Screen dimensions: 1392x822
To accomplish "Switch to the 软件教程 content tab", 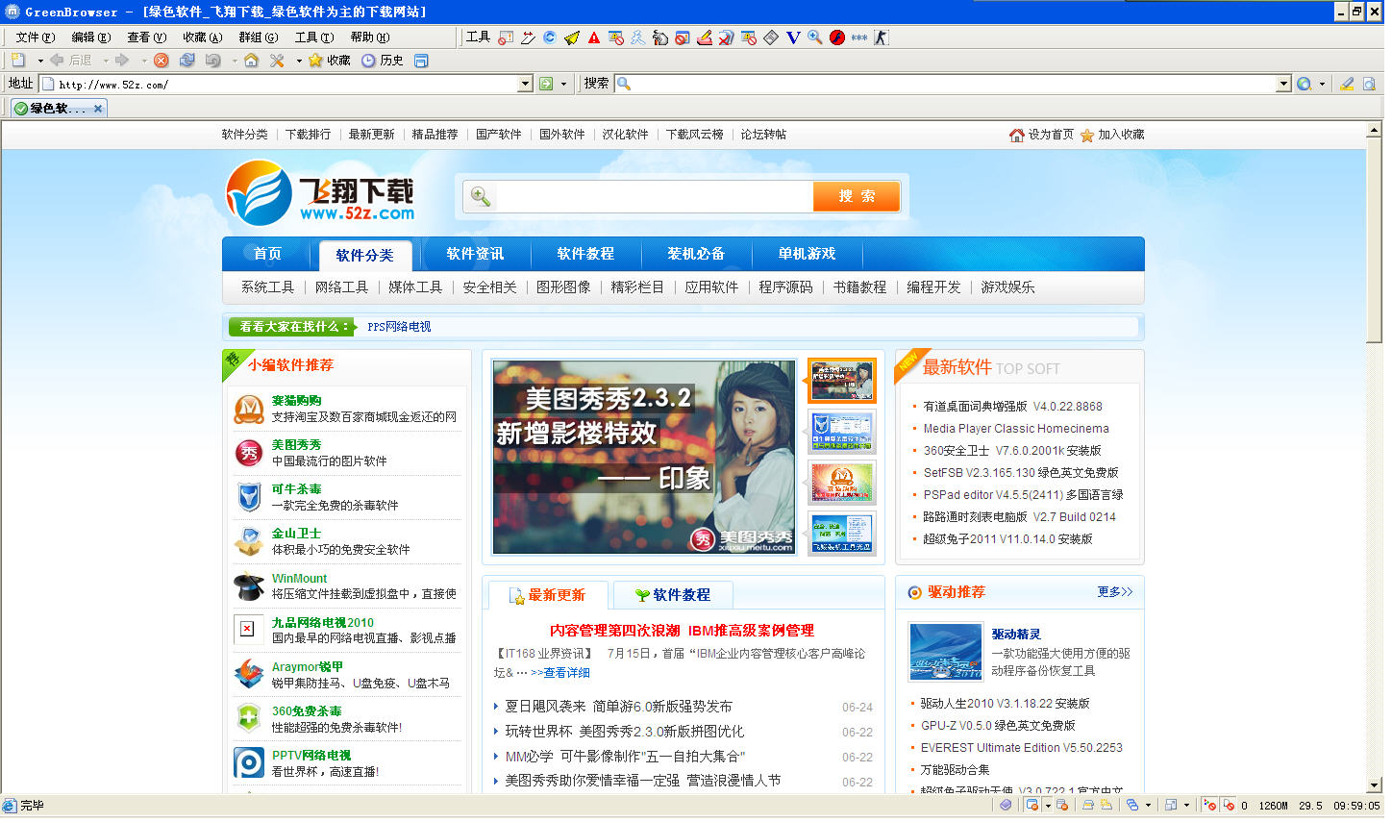I will (x=673, y=595).
